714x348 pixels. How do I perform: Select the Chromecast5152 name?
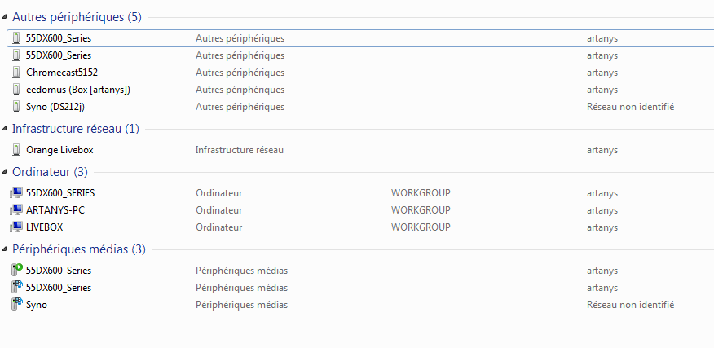[62, 73]
